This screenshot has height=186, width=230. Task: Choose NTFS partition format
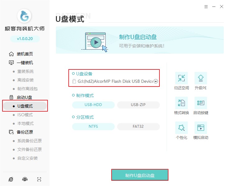coord(93,126)
